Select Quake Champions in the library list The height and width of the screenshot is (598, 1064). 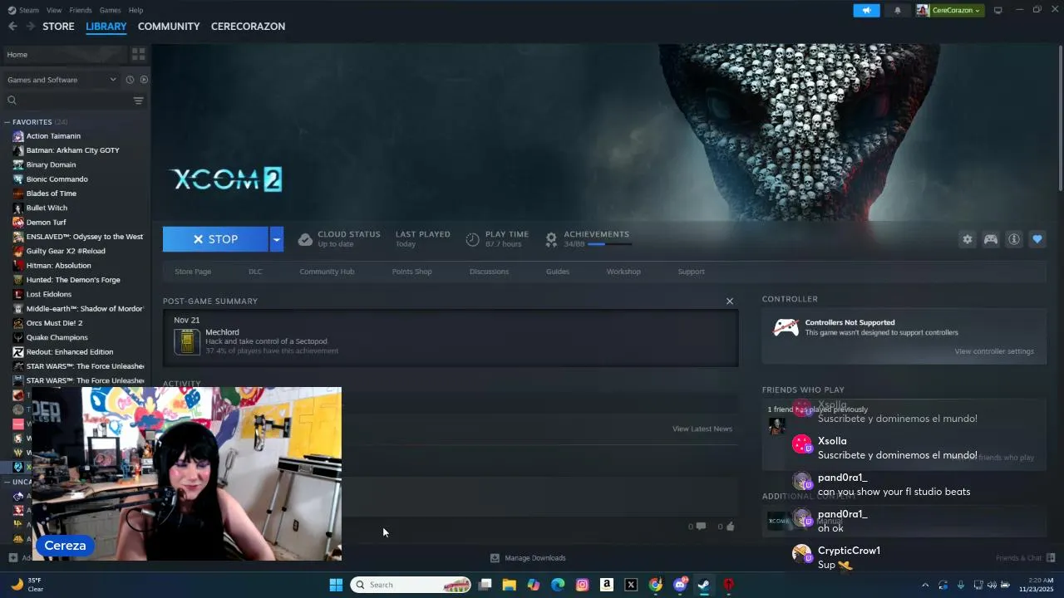coord(57,337)
